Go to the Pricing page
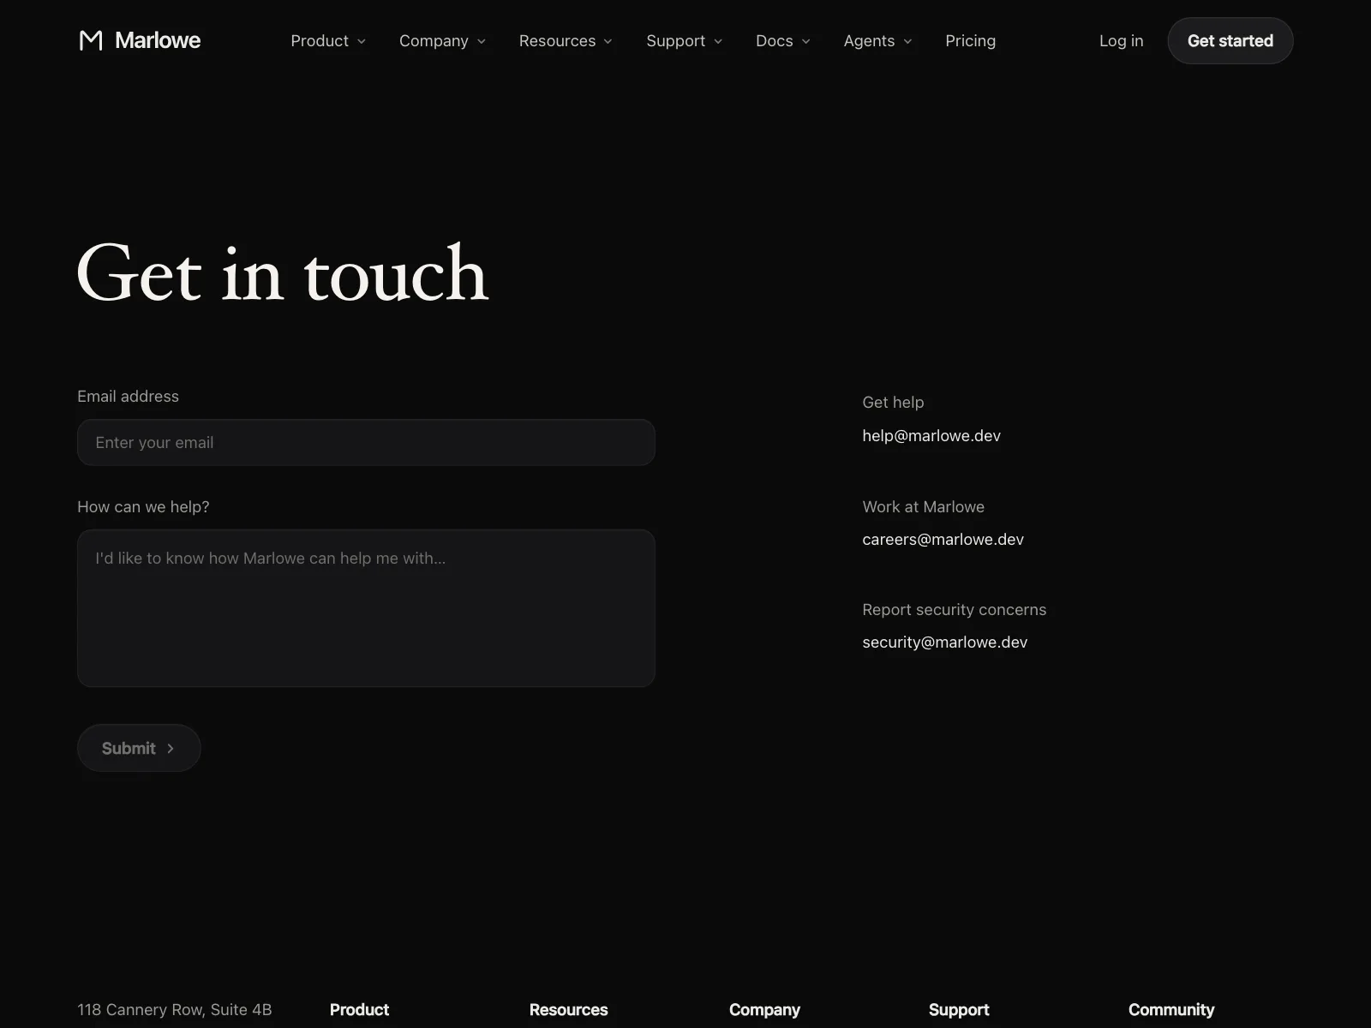The image size is (1371, 1028). 970,41
